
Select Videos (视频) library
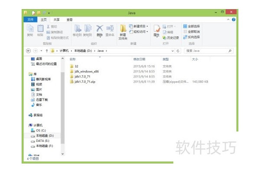tap(37, 84)
